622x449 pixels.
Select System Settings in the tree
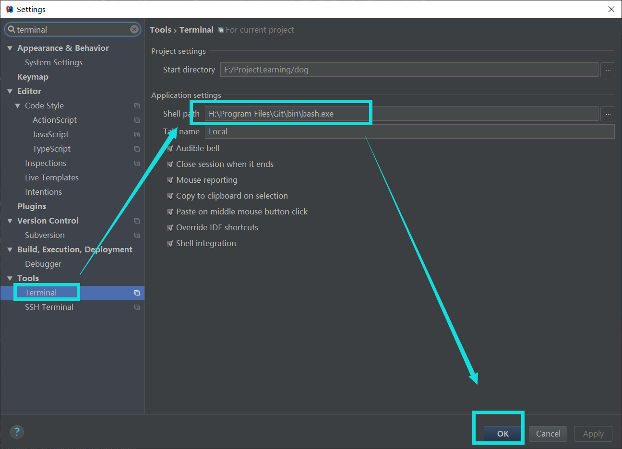54,62
